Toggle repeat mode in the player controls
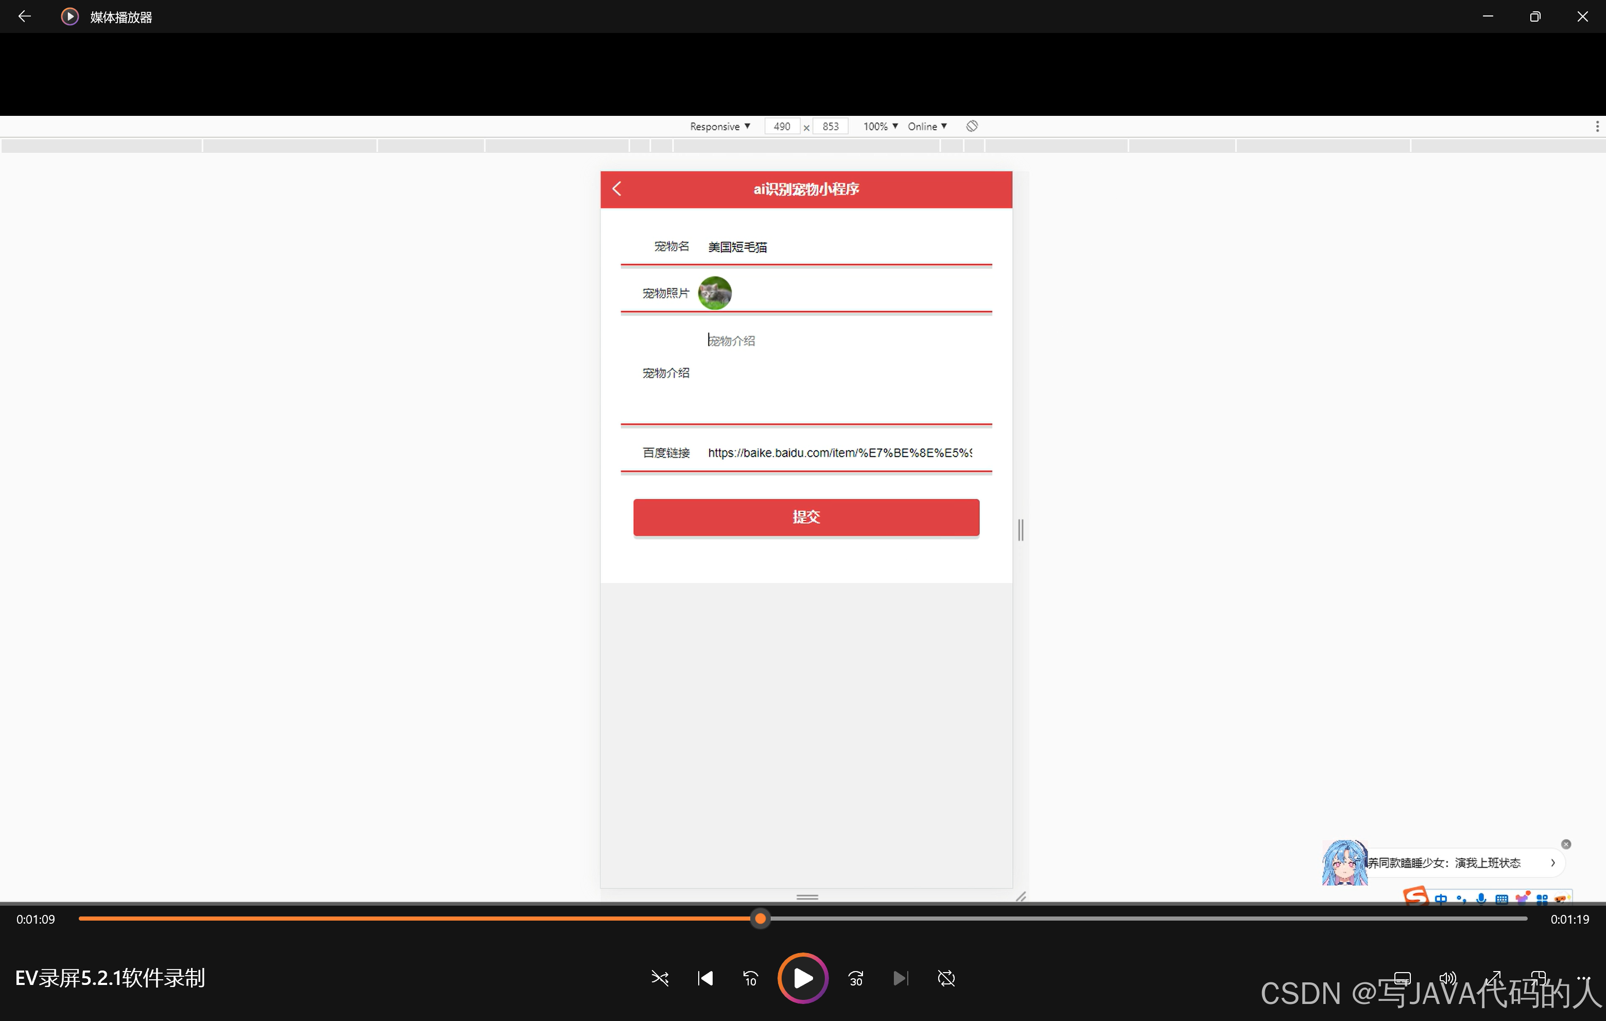 click(x=946, y=978)
